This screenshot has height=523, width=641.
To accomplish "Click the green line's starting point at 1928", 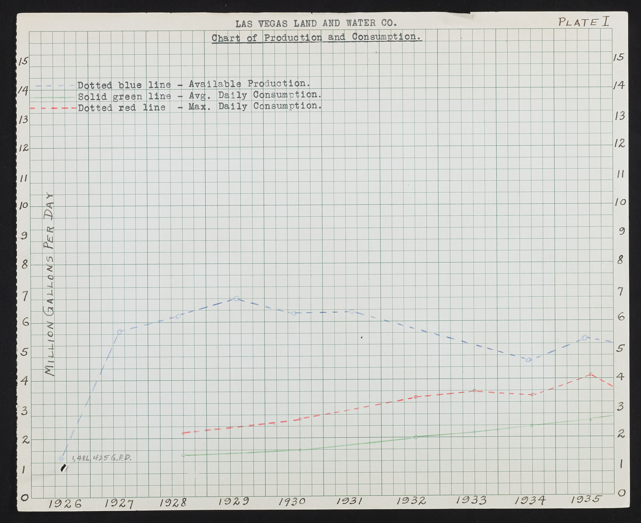I will pos(184,455).
